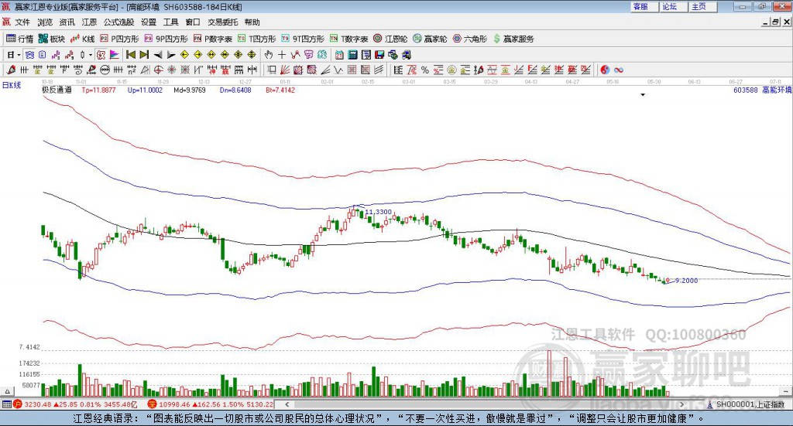
Task: Open the 六角形 hexagon chart tool
Action: [470, 39]
